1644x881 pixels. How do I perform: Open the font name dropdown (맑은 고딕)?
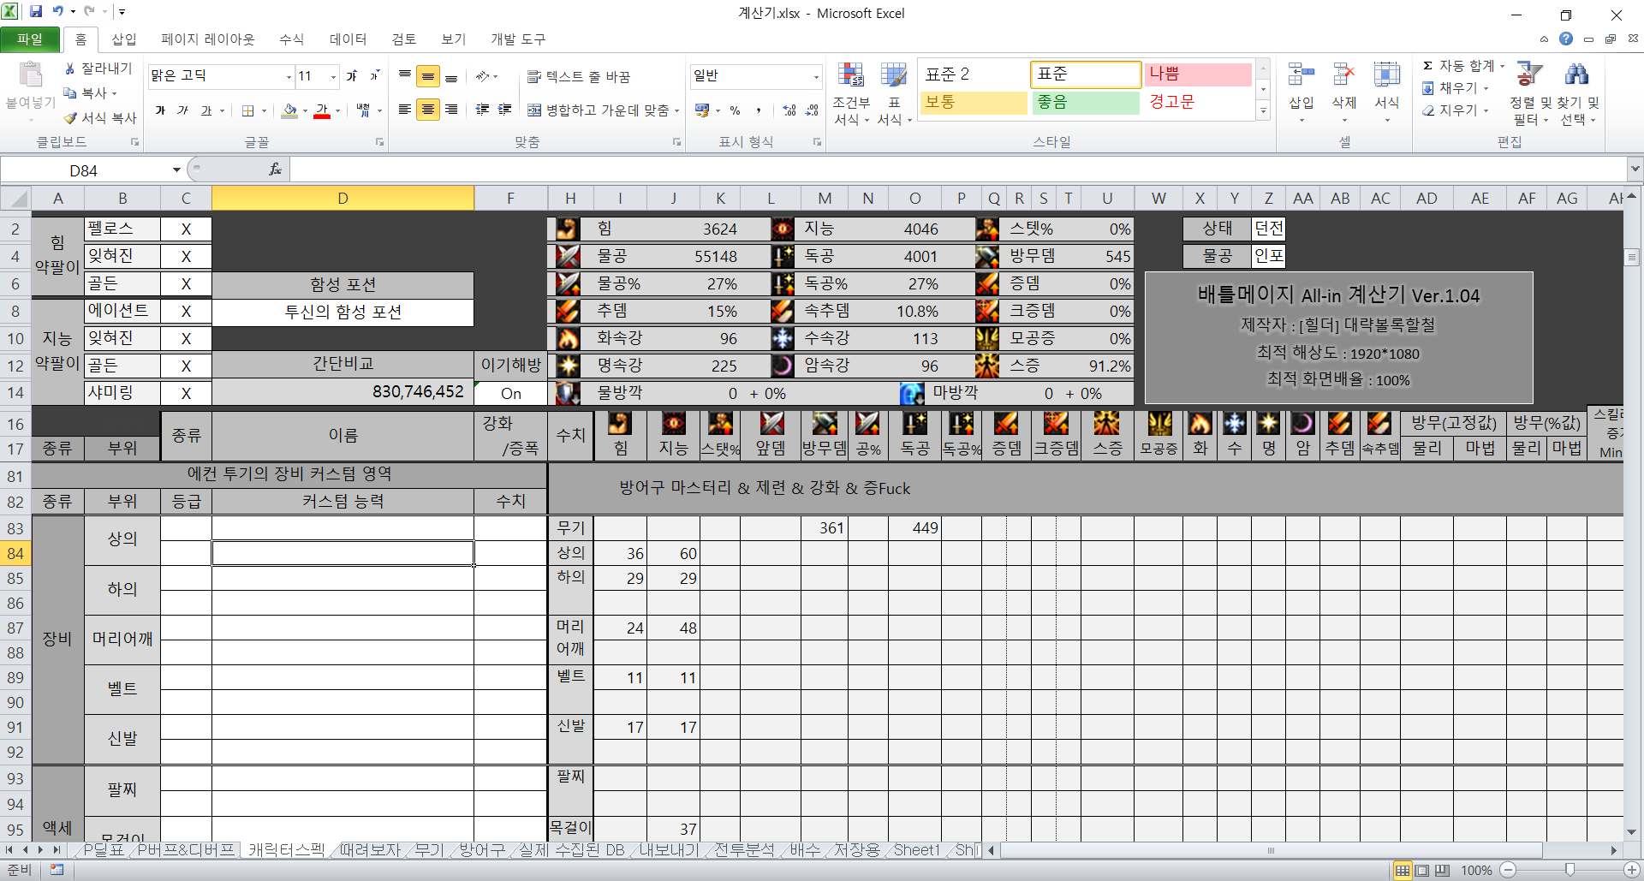coord(289,77)
